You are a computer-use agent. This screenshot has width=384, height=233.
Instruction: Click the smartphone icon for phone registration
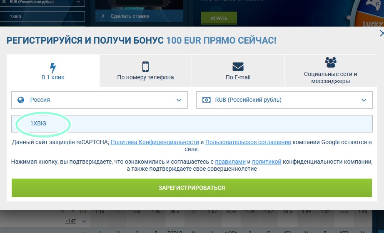point(145,66)
